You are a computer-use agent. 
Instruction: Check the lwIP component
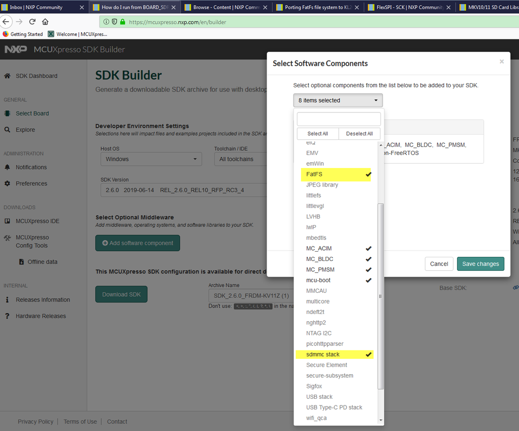336,227
